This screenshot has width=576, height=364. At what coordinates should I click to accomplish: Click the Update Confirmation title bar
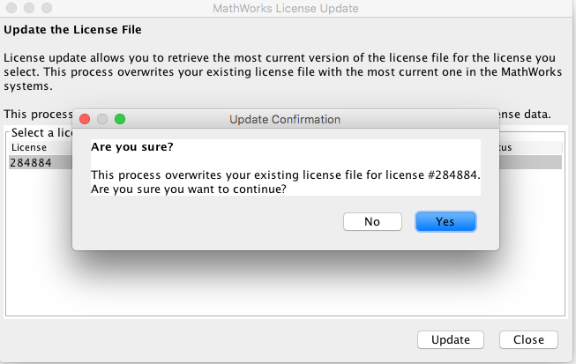(284, 119)
